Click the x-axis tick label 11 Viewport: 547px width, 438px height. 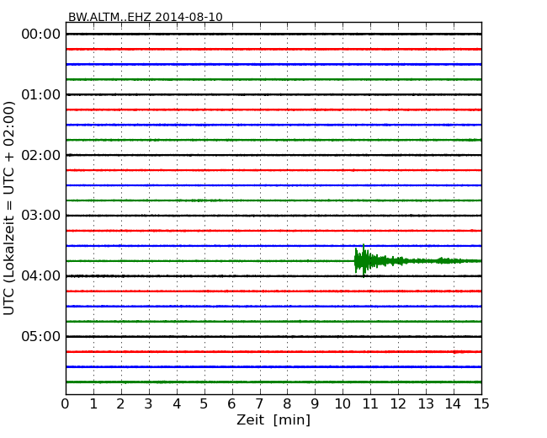point(370,403)
